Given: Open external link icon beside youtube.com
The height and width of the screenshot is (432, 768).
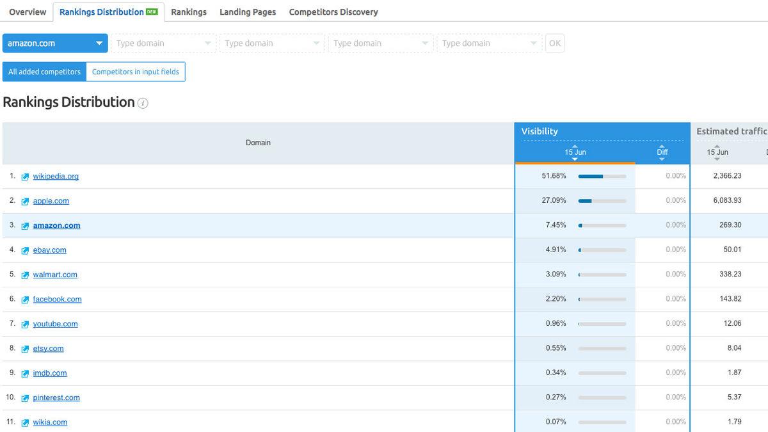Looking at the screenshot, I should click(25, 324).
